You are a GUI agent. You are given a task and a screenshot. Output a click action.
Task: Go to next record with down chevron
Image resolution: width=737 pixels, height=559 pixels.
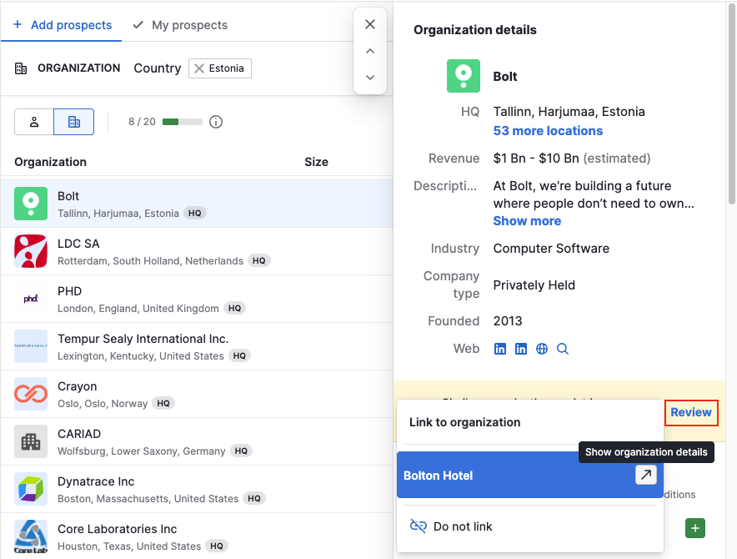coord(370,78)
